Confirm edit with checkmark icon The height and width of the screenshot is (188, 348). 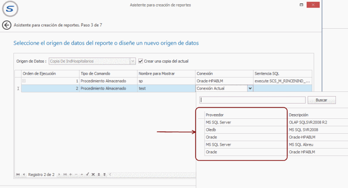[87, 175]
